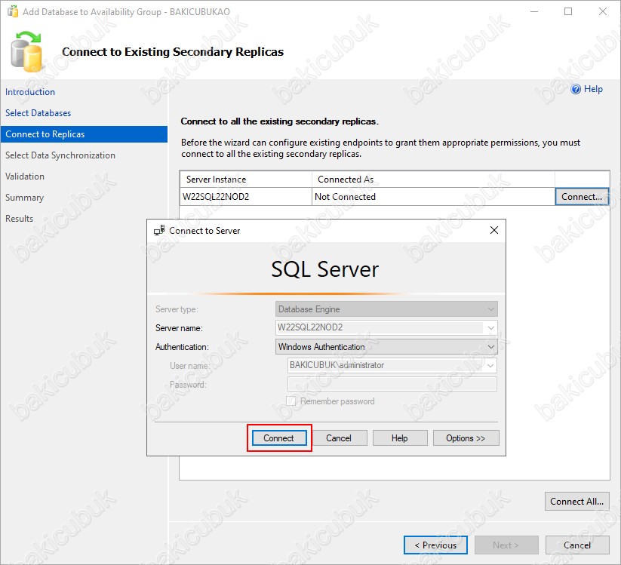
Task: Select the Connect to Replicas step
Action: (x=84, y=134)
